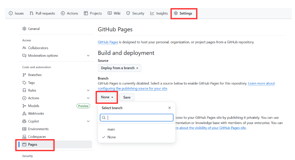Click the Webhooks icon
The image size is (295, 160).
click(24, 113)
